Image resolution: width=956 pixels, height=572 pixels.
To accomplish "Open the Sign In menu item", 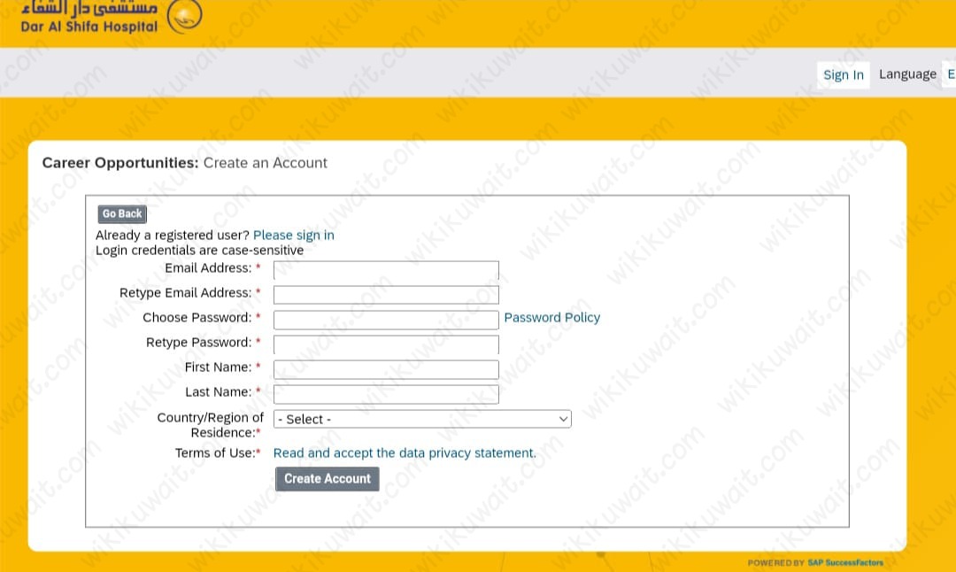I will (843, 74).
